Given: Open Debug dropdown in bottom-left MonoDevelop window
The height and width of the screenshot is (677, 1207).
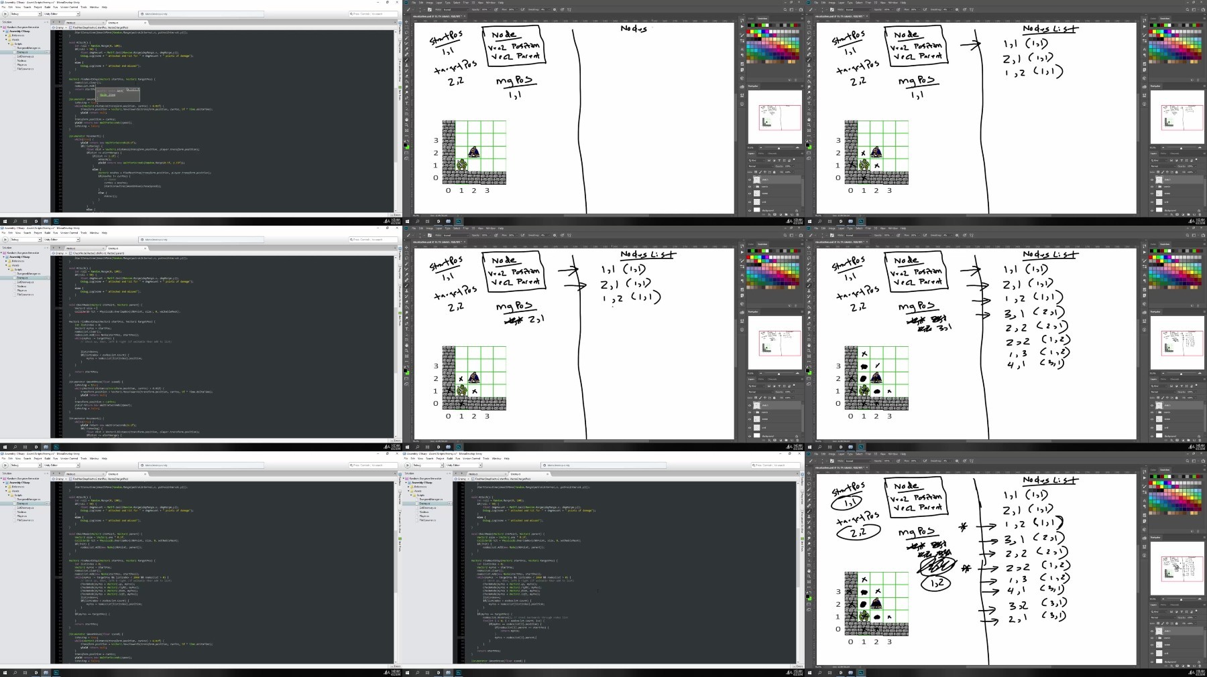Looking at the screenshot, I should point(25,465).
